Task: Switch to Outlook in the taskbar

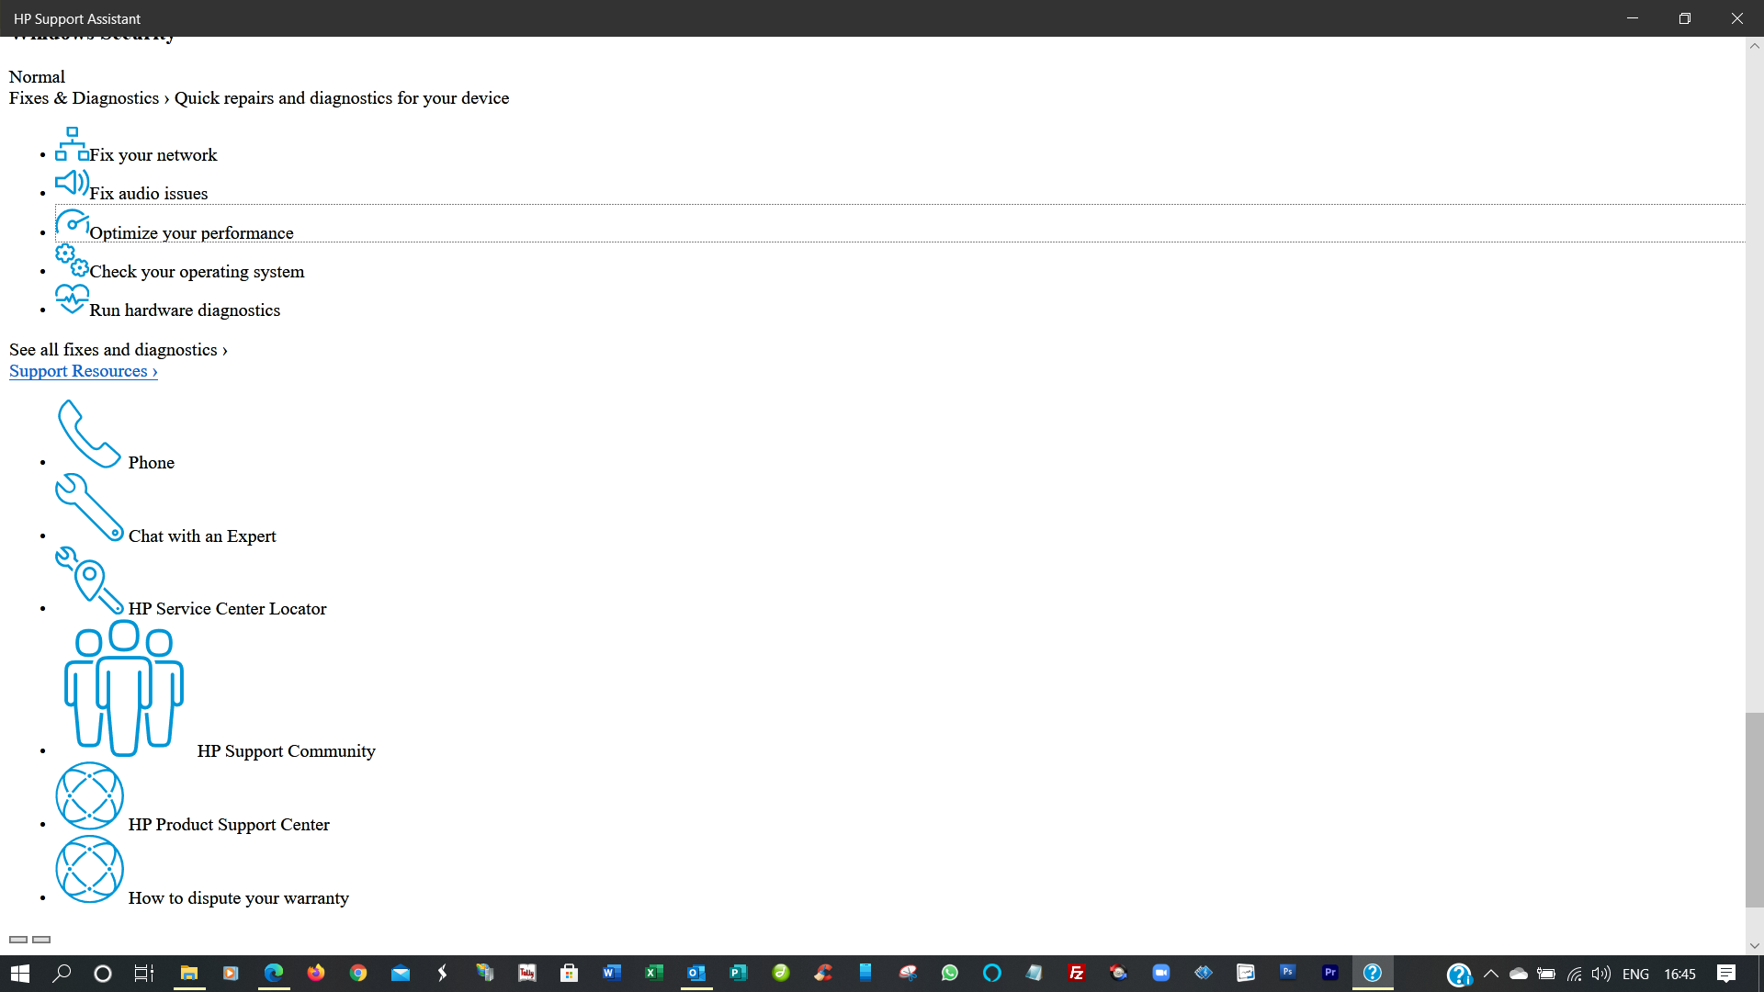Action: (x=696, y=973)
